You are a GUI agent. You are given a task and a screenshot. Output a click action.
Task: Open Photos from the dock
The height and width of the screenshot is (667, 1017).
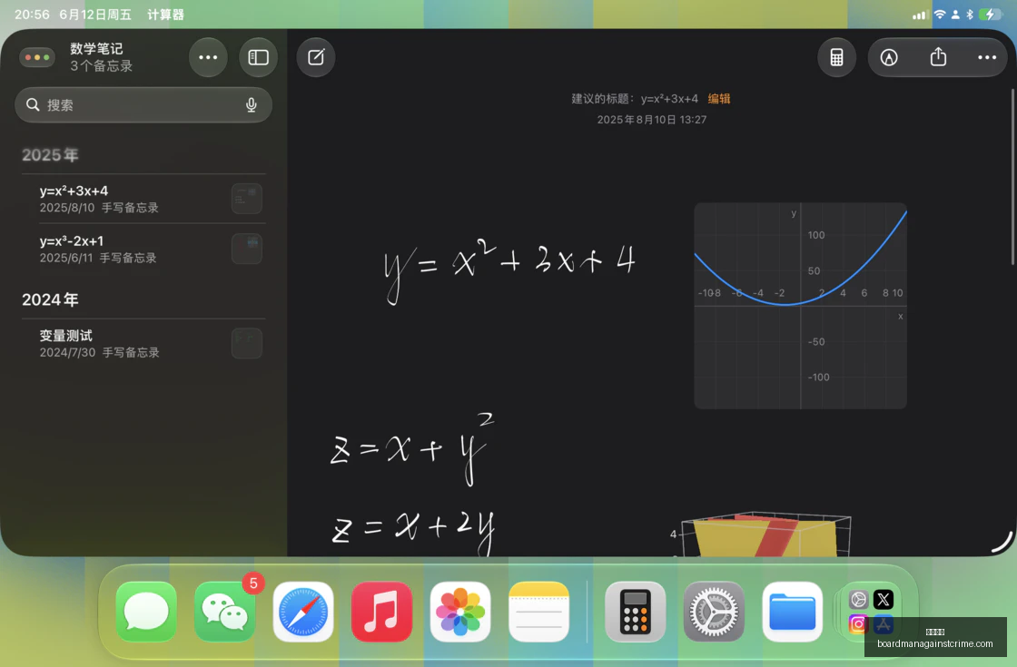tap(459, 612)
